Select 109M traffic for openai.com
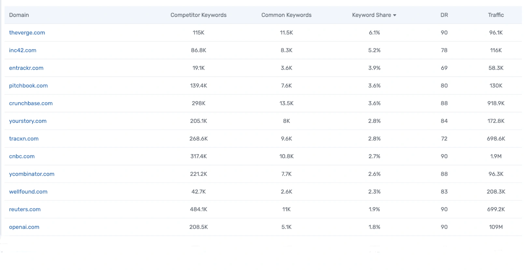The height and width of the screenshot is (270, 525). click(496, 227)
